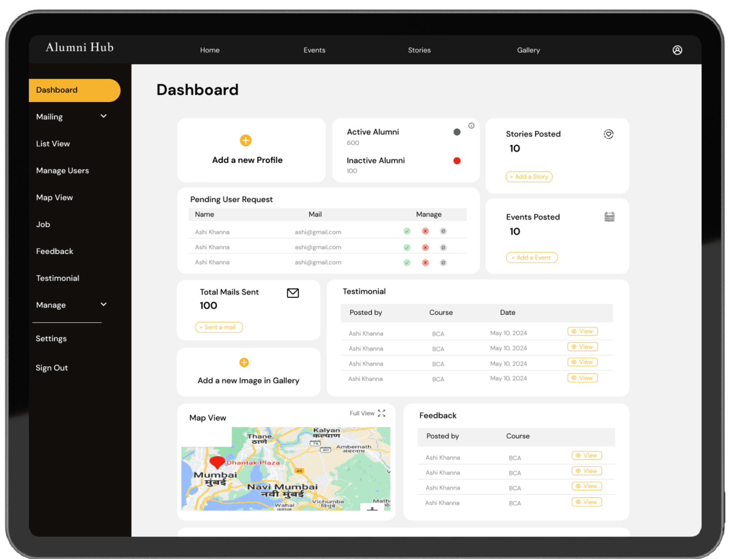The image size is (737, 559).
Task: Block the third pending user request
Action: [x=443, y=262]
